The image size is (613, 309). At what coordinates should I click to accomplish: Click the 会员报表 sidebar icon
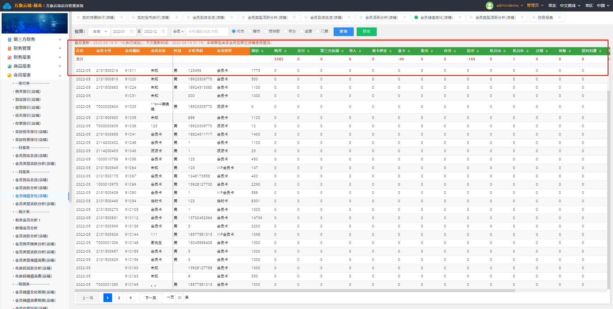coord(10,75)
